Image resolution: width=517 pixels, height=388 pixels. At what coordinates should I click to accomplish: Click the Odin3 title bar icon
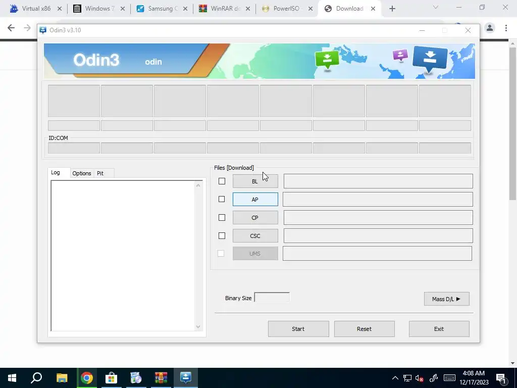[43, 30]
